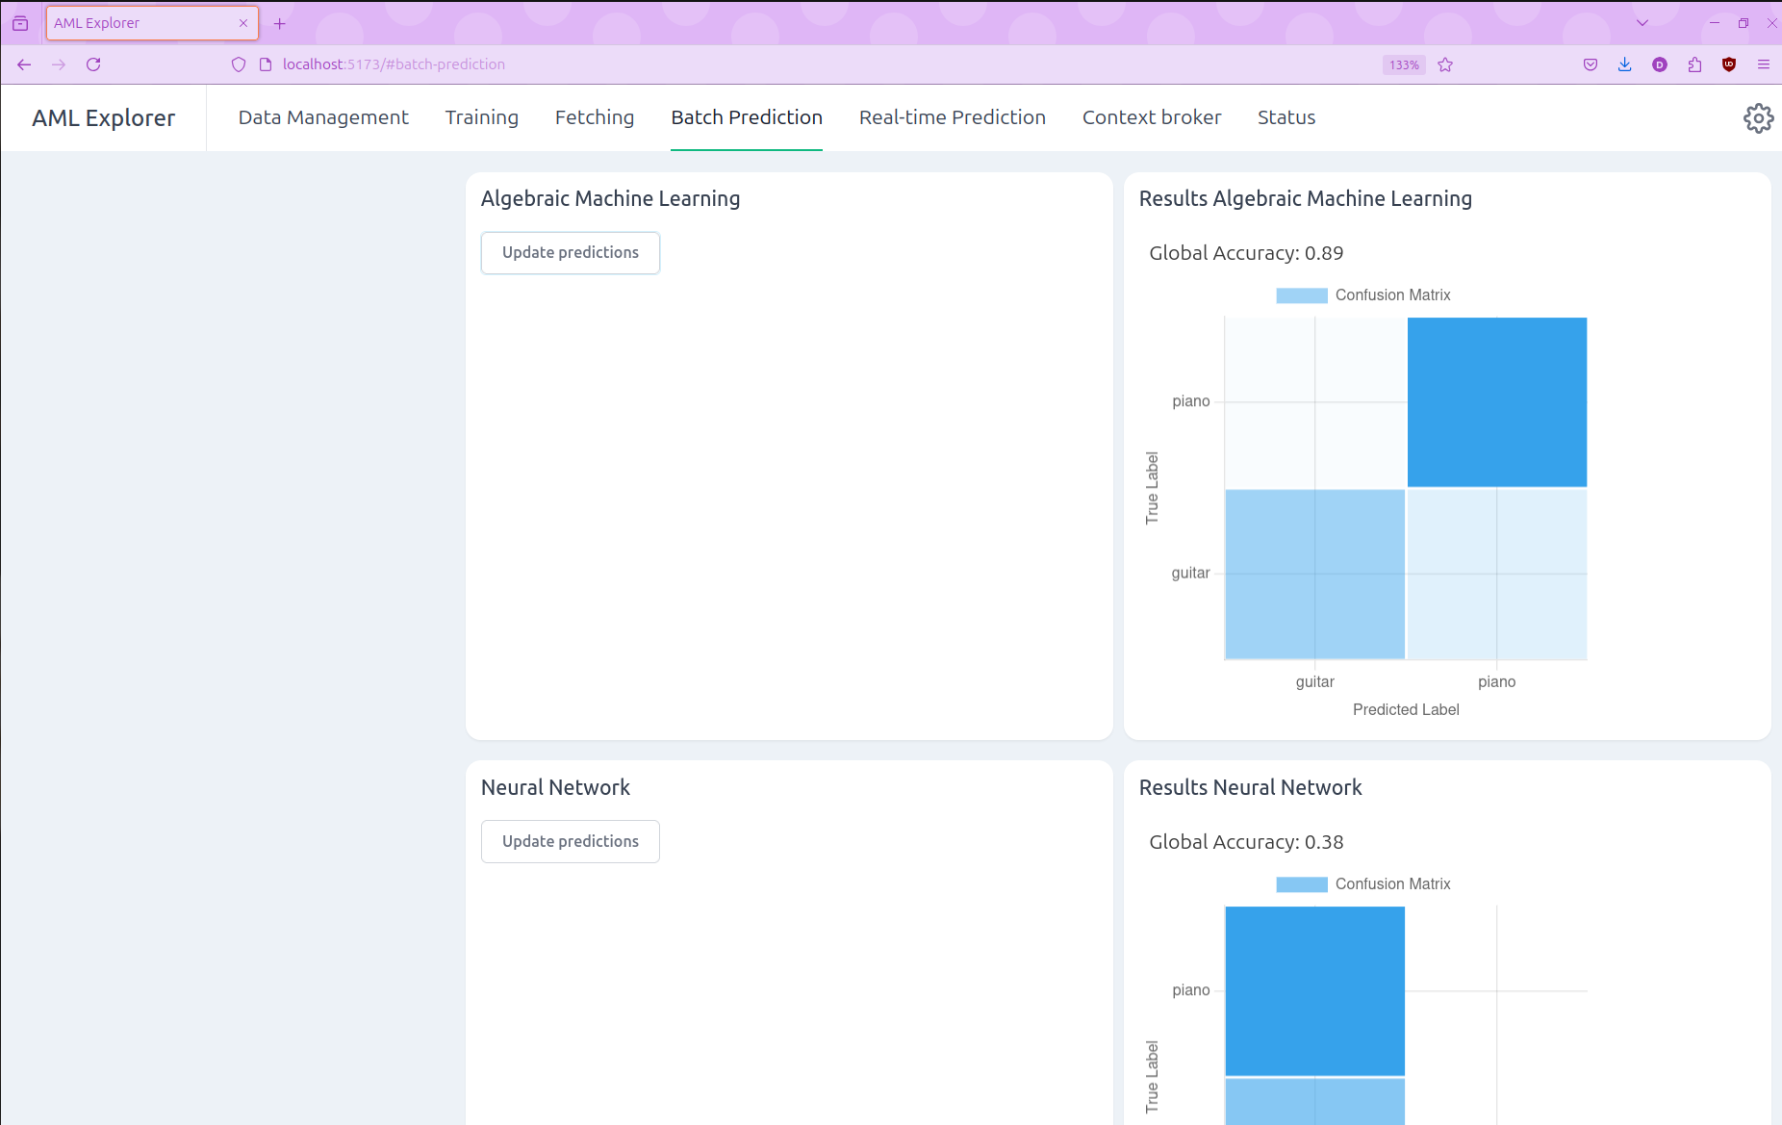Image resolution: width=1782 pixels, height=1125 pixels.
Task: Close the AML Explorer tab
Action: 243,23
